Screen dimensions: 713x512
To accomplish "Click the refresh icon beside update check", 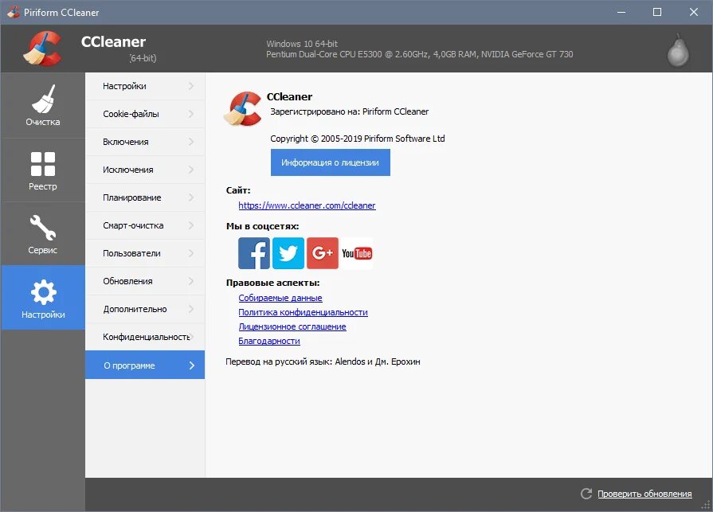I will point(586,494).
